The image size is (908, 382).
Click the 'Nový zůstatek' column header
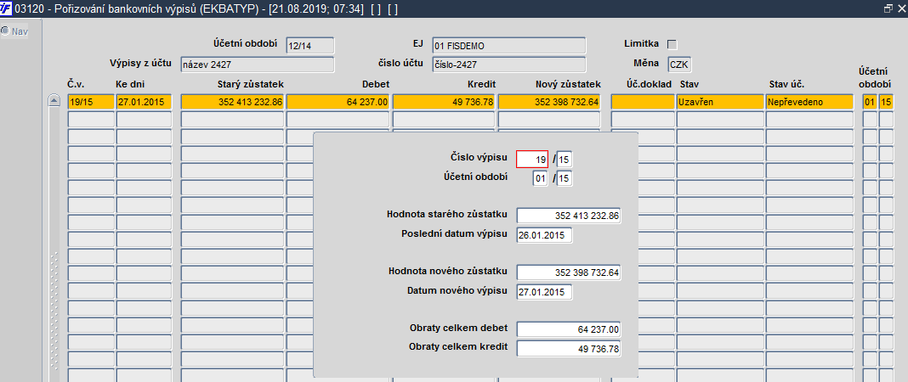coord(569,84)
